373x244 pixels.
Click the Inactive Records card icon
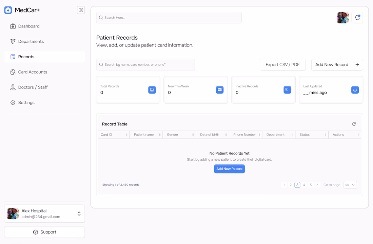point(287,90)
